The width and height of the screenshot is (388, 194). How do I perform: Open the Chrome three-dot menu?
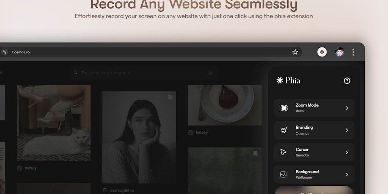pos(353,52)
